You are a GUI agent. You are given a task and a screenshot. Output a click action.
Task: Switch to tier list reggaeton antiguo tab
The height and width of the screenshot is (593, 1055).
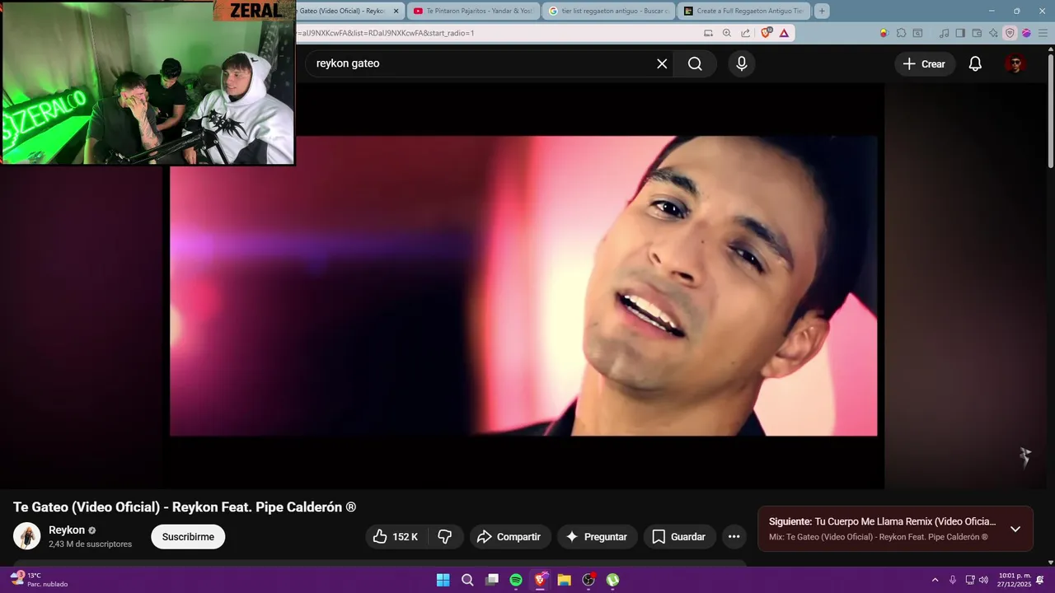coord(608,11)
